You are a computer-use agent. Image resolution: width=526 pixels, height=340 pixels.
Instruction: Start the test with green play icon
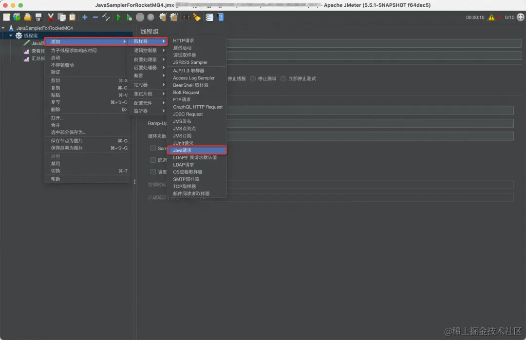click(x=118, y=17)
